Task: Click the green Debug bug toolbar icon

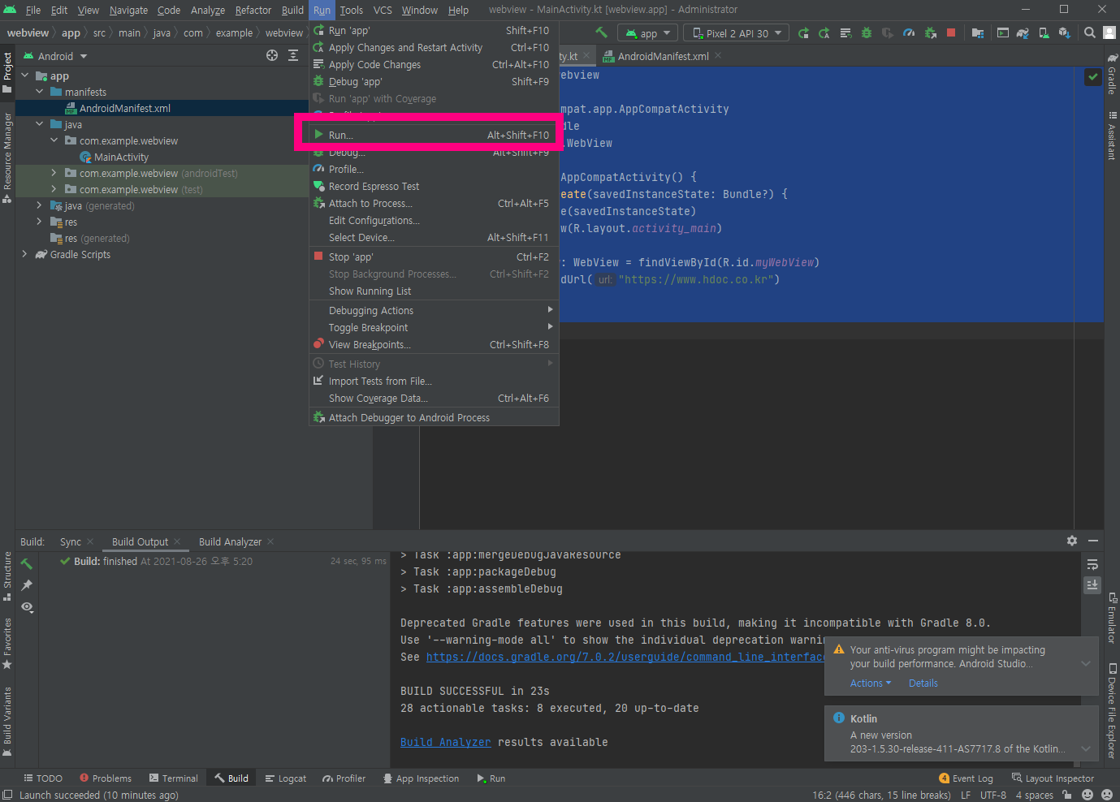Action: (x=867, y=33)
